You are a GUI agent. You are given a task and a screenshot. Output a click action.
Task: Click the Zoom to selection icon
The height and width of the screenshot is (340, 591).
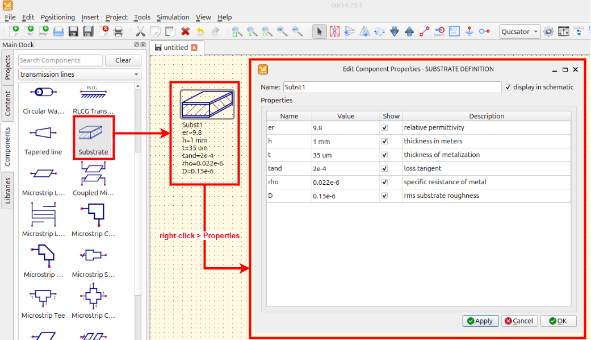[252, 32]
